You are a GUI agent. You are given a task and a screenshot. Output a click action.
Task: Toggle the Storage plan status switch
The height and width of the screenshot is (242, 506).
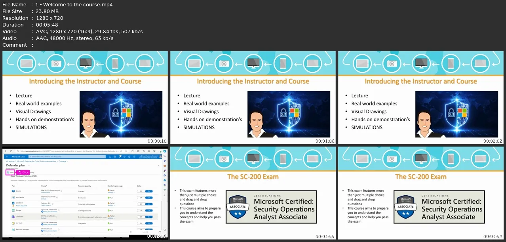pos(145,210)
